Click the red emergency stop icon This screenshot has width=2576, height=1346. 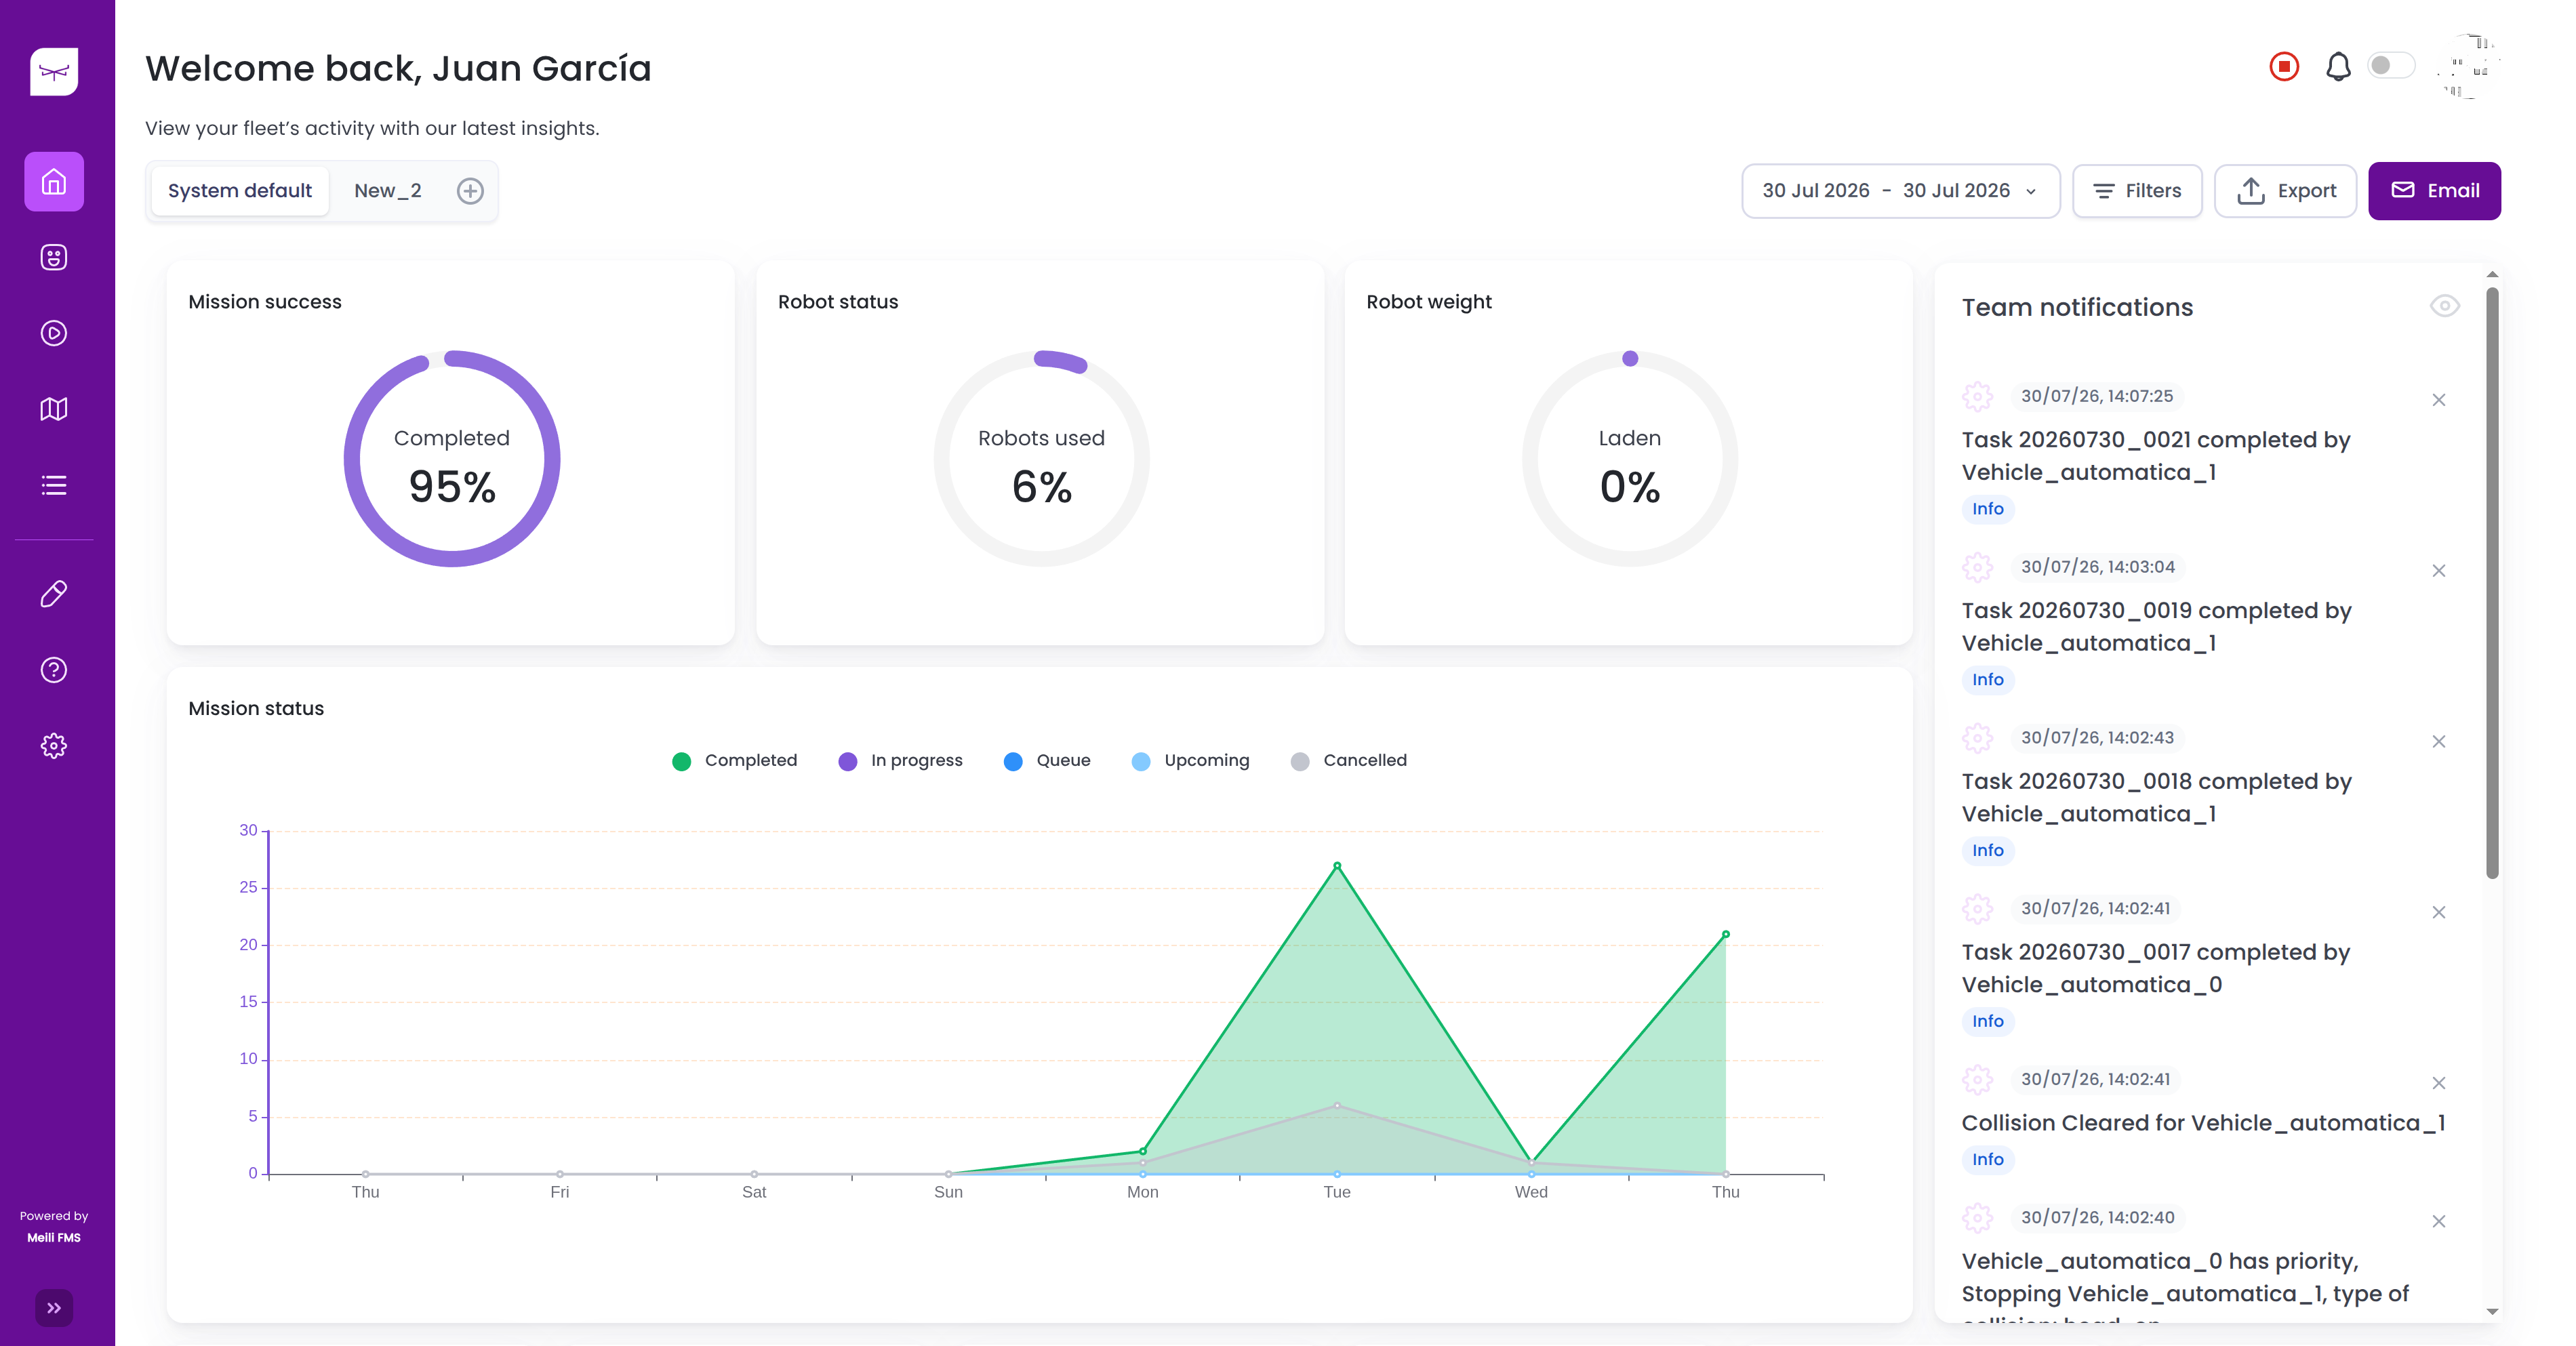tap(2284, 67)
